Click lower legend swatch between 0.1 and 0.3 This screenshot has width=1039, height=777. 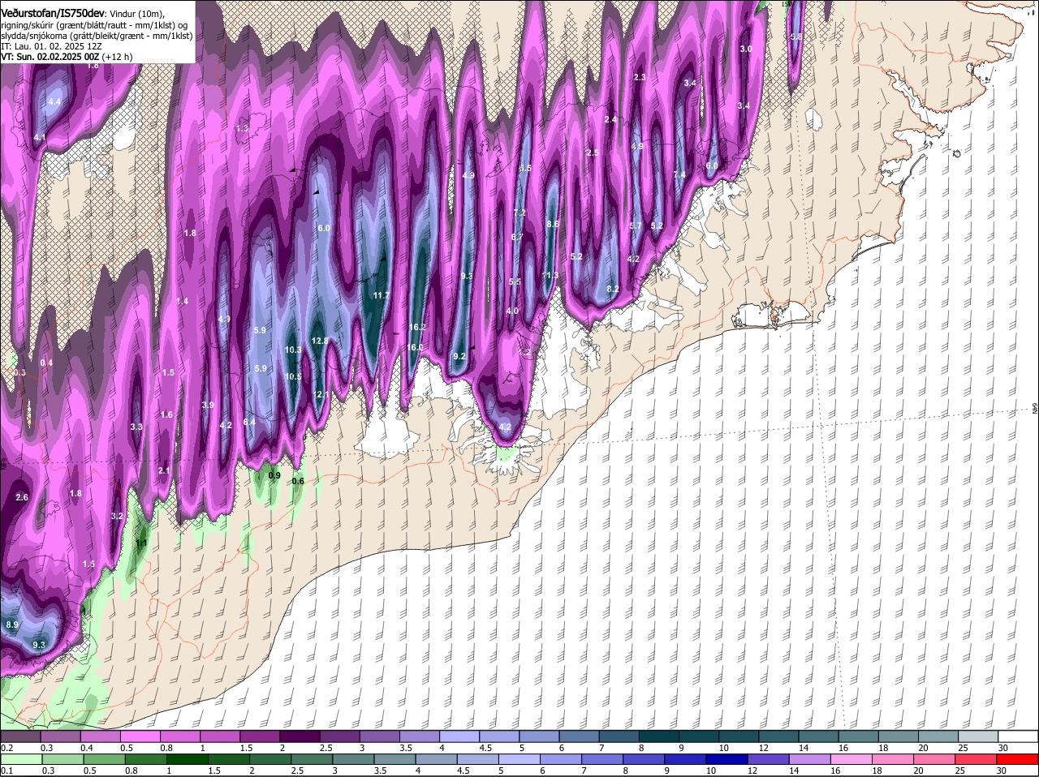(22, 759)
